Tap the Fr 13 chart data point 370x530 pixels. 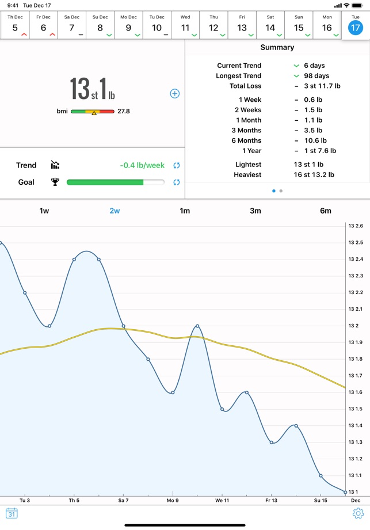click(272, 443)
